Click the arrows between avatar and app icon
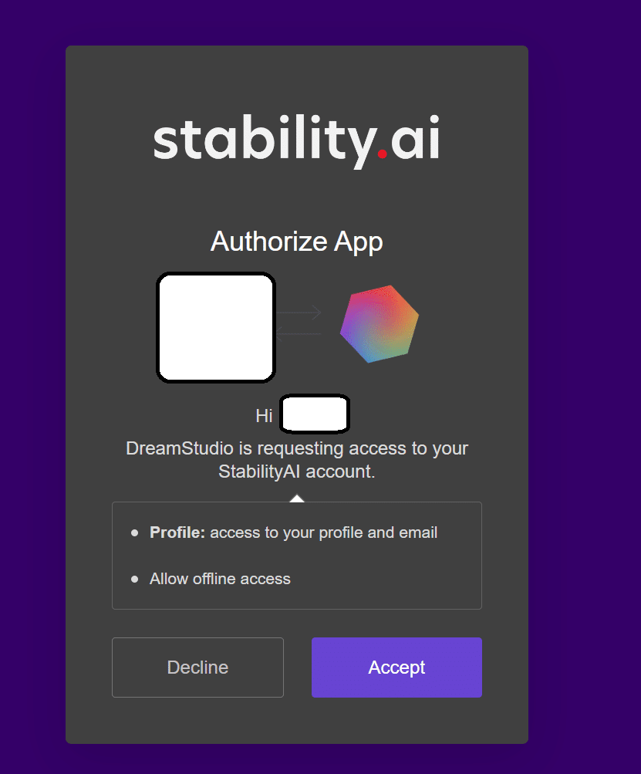 (x=299, y=323)
